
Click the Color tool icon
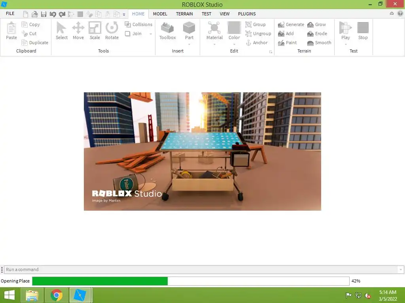(234, 30)
